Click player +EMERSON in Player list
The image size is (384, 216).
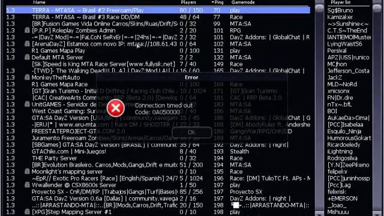pos(343,199)
